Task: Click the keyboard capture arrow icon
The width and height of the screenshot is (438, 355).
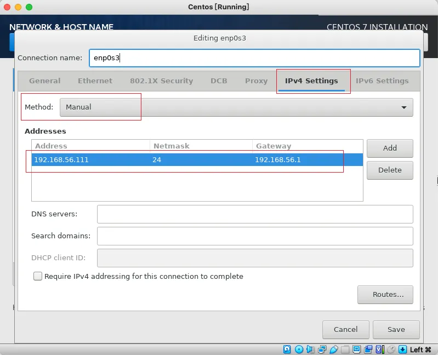Action: [402, 350]
